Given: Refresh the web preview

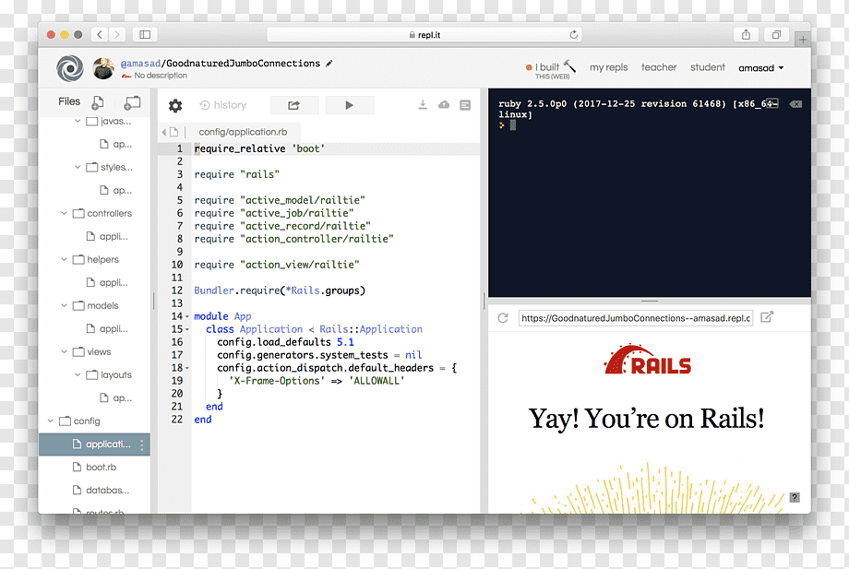Looking at the screenshot, I should click(503, 318).
